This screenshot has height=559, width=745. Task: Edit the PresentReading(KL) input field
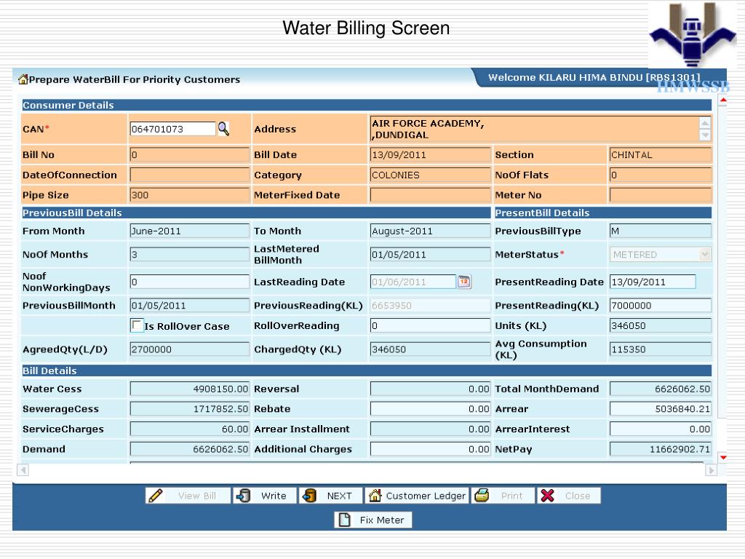click(660, 305)
